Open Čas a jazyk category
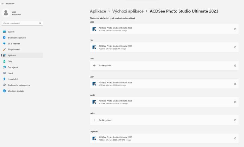244x147 pixels. (22, 67)
